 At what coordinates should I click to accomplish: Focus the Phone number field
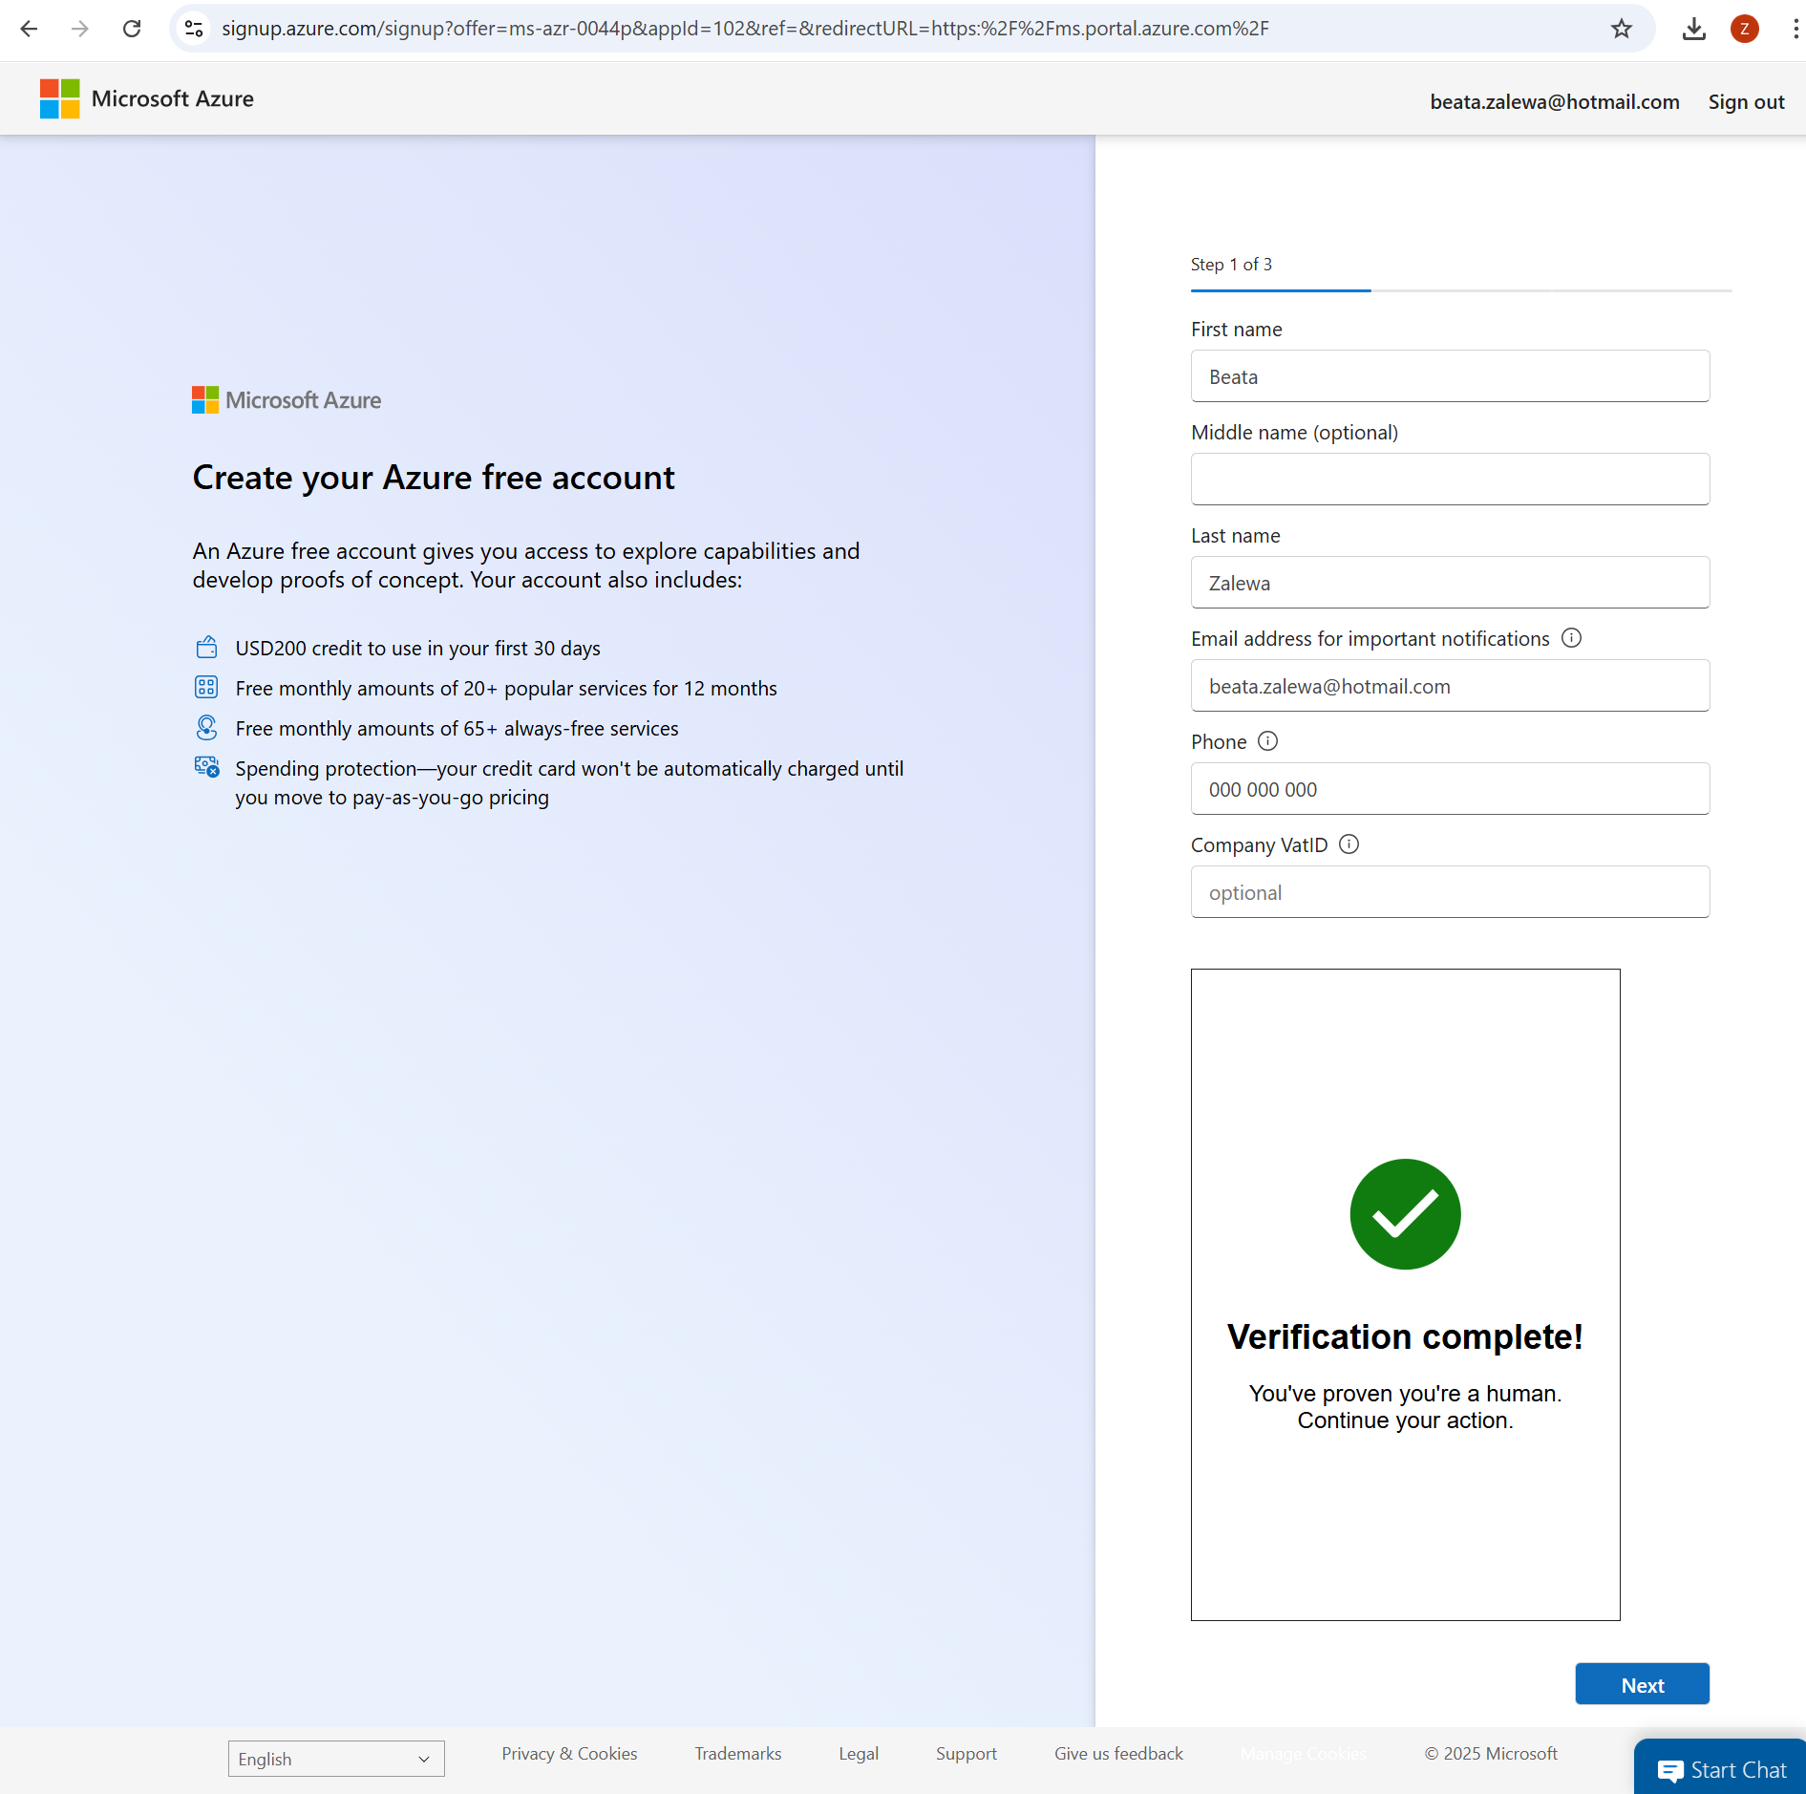(x=1450, y=789)
